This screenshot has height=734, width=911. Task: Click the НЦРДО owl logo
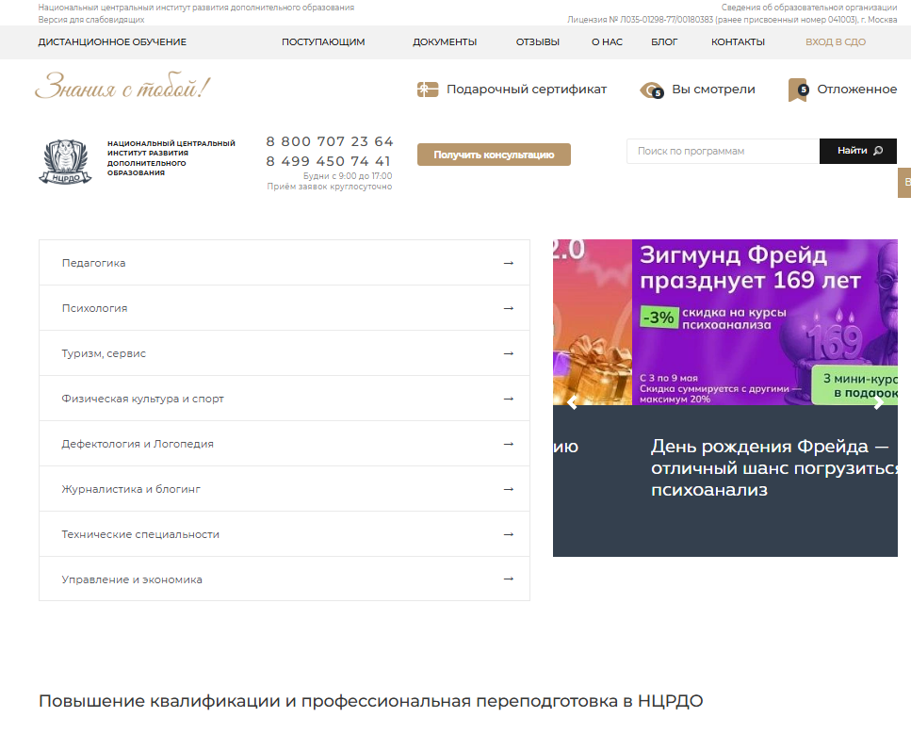click(x=66, y=161)
